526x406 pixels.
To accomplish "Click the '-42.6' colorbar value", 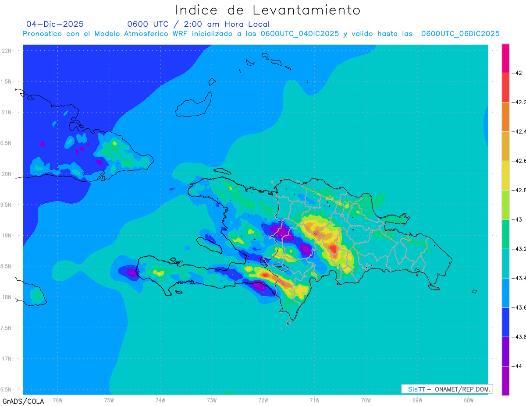I will (x=519, y=161).
